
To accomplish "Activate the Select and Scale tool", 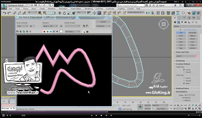I will 69,13.
